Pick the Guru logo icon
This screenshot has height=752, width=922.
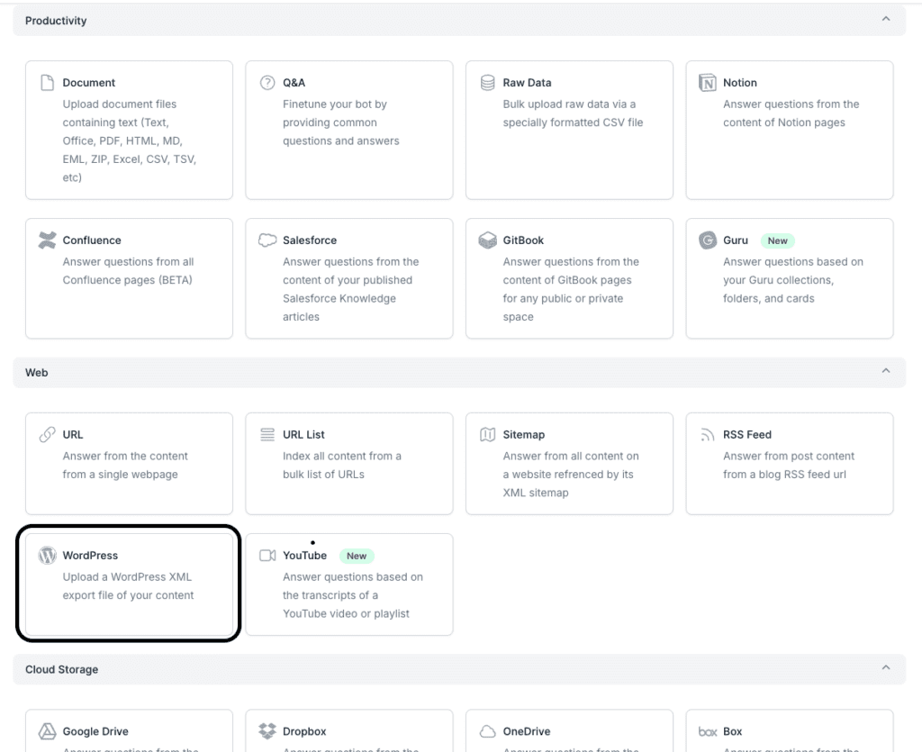coord(708,240)
